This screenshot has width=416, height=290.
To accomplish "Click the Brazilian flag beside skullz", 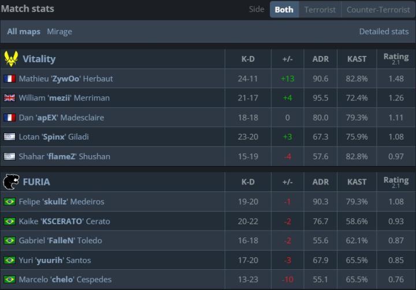I will click(x=10, y=202).
